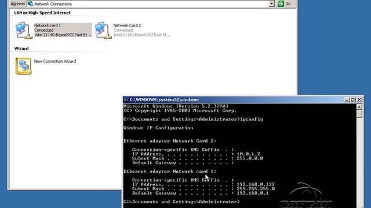Viewport: 371px width, 208px height.
Task: Click 'Ethernet adapter Network Card 2:' line
Action: pyautogui.click(x=170, y=141)
